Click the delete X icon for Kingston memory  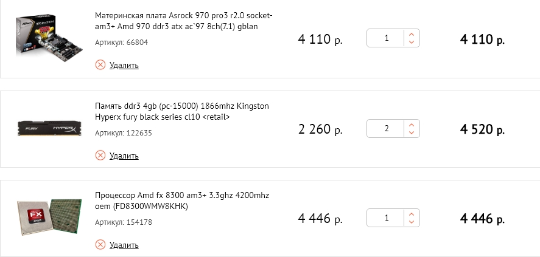(x=100, y=156)
